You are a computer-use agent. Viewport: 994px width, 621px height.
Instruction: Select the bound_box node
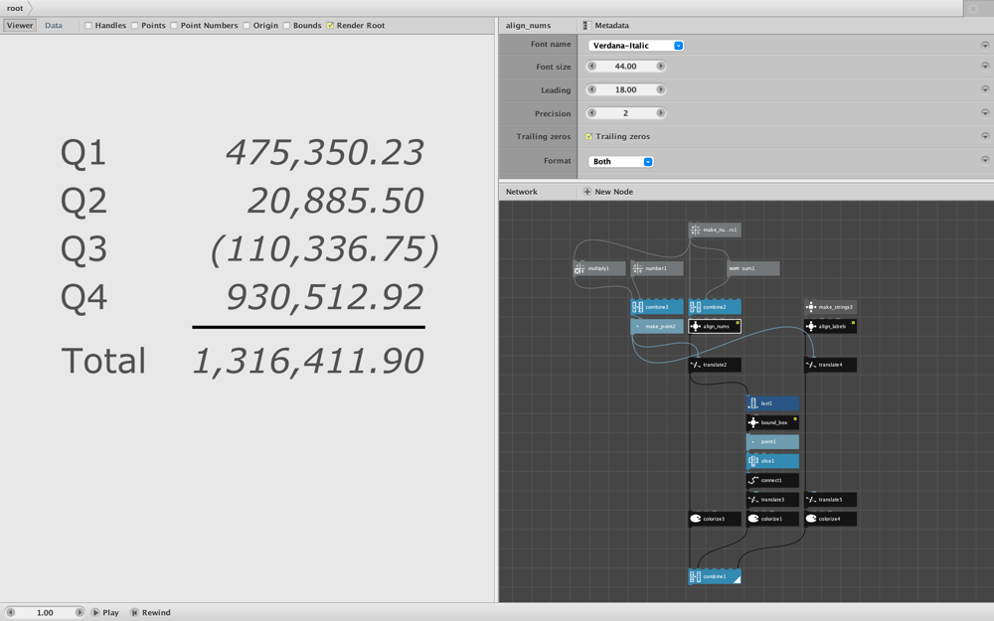click(x=772, y=422)
